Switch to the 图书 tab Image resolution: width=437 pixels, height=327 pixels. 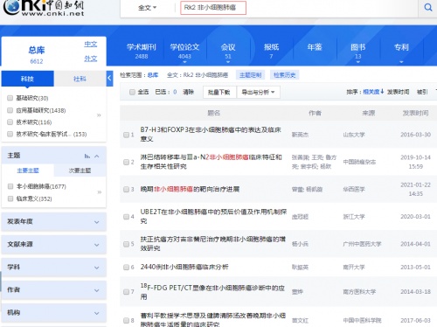tap(358, 51)
